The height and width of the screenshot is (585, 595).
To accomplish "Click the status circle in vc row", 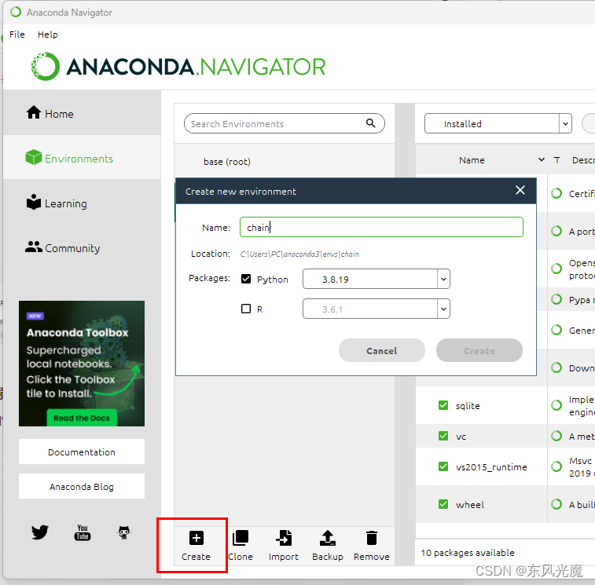I will coord(556,436).
